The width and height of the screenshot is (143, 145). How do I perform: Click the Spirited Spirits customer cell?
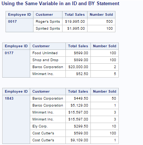tap(48, 29)
